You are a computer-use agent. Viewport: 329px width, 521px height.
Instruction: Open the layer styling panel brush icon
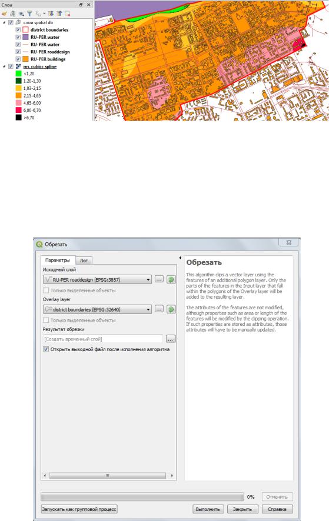(x=4, y=14)
